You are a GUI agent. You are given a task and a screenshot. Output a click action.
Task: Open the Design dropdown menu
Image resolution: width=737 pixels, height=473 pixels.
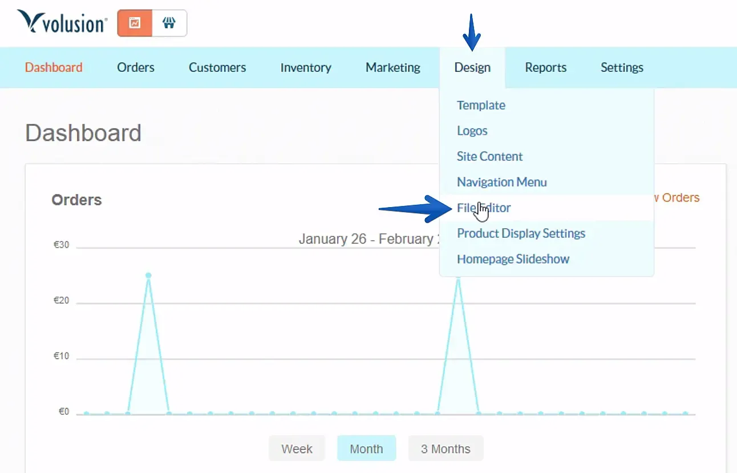coord(472,67)
